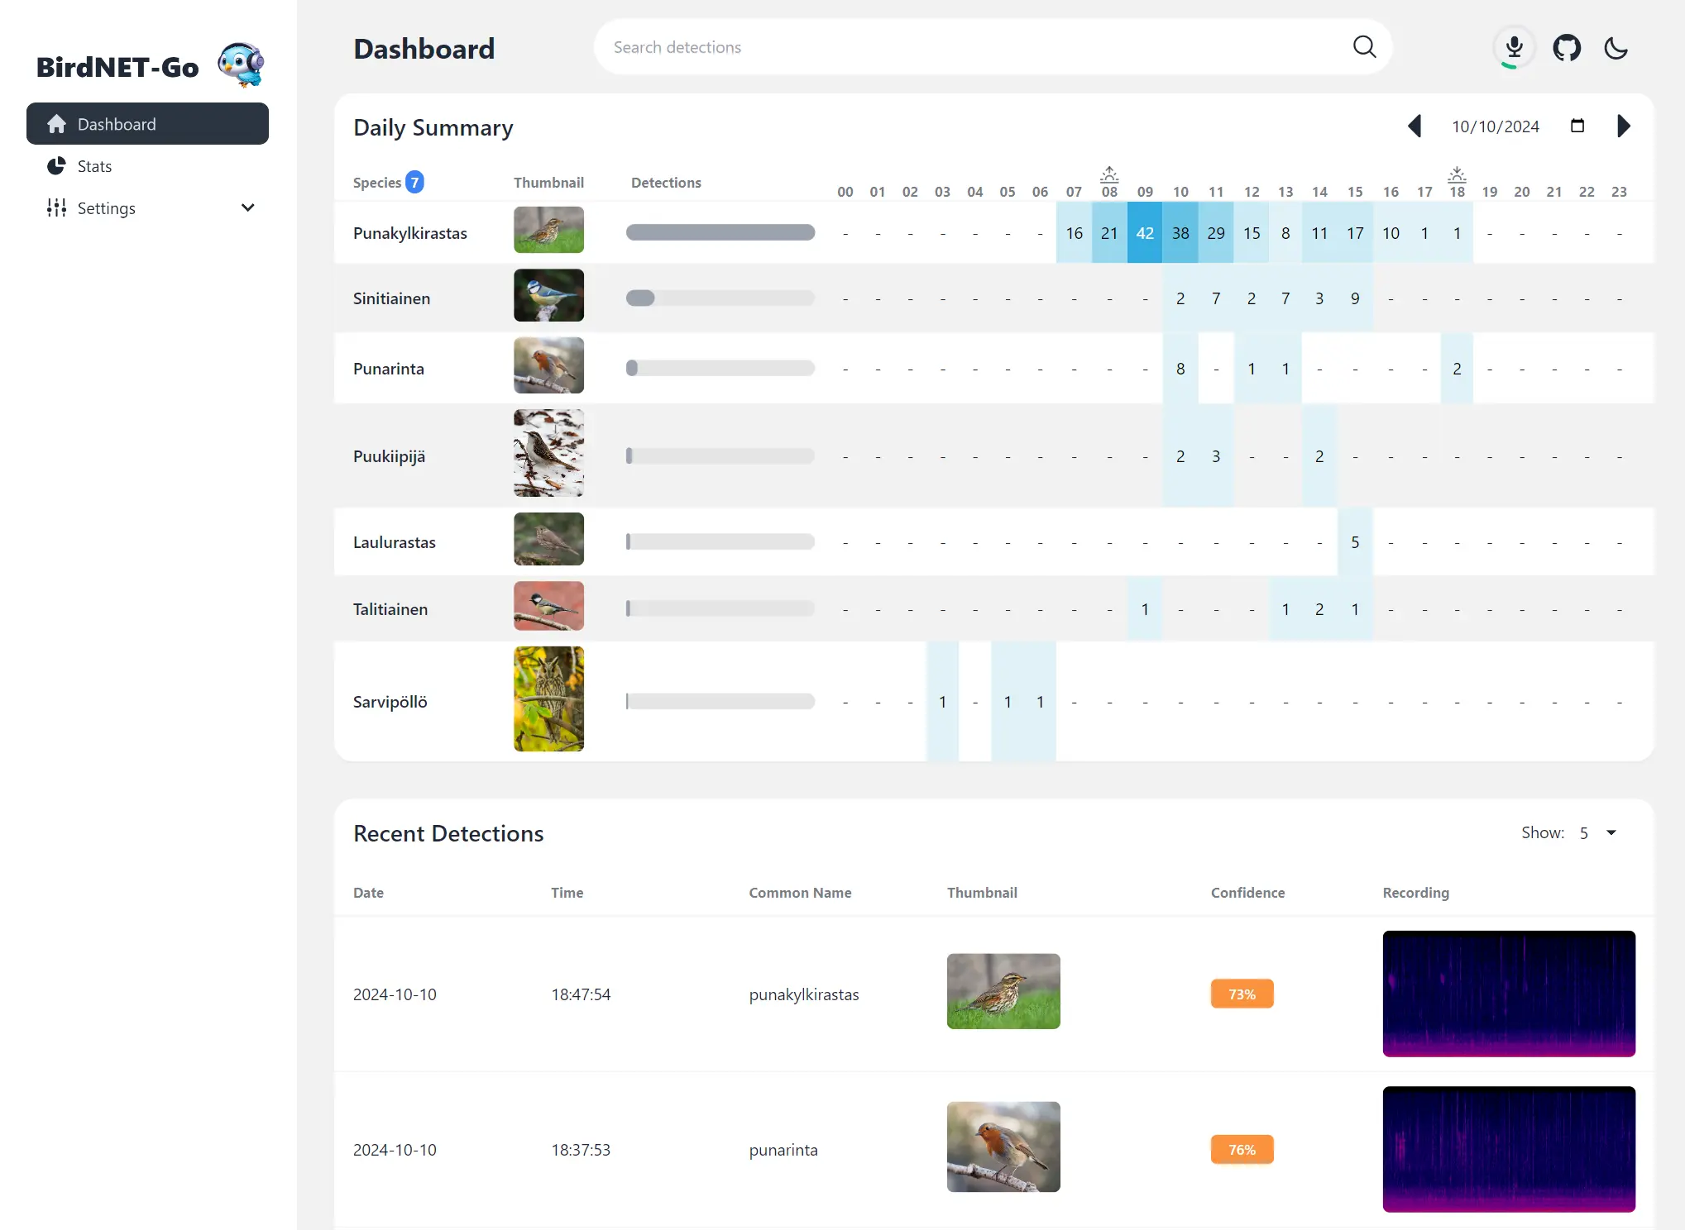The width and height of the screenshot is (1685, 1230).
Task: Open the calendar date picker
Action: coord(1577,126)
